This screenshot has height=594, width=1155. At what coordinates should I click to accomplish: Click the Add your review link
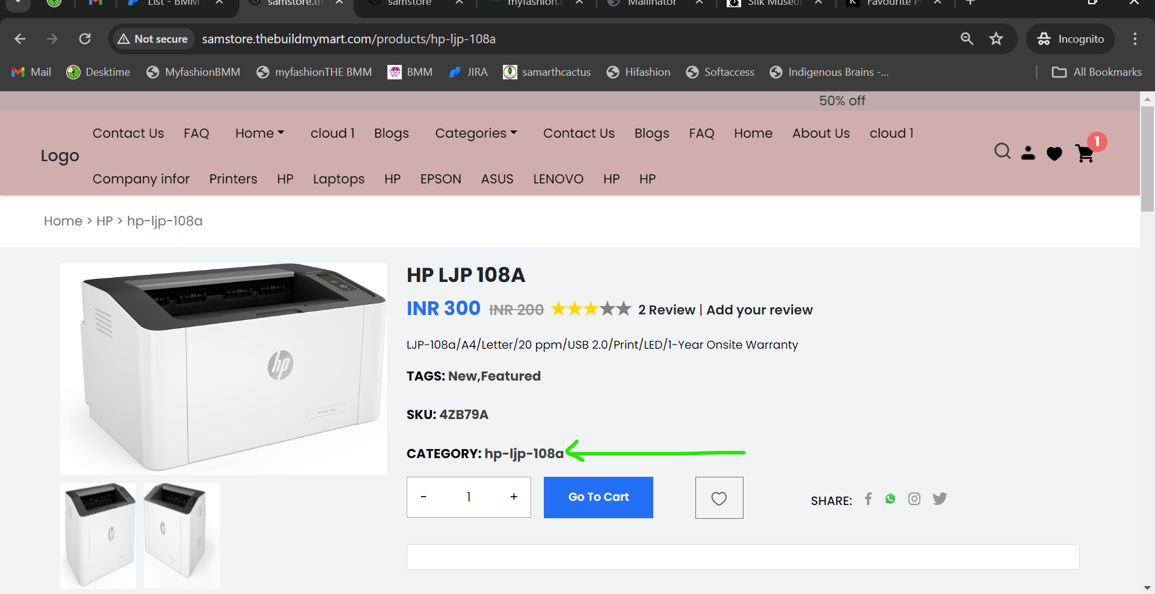tap(760, 310)
